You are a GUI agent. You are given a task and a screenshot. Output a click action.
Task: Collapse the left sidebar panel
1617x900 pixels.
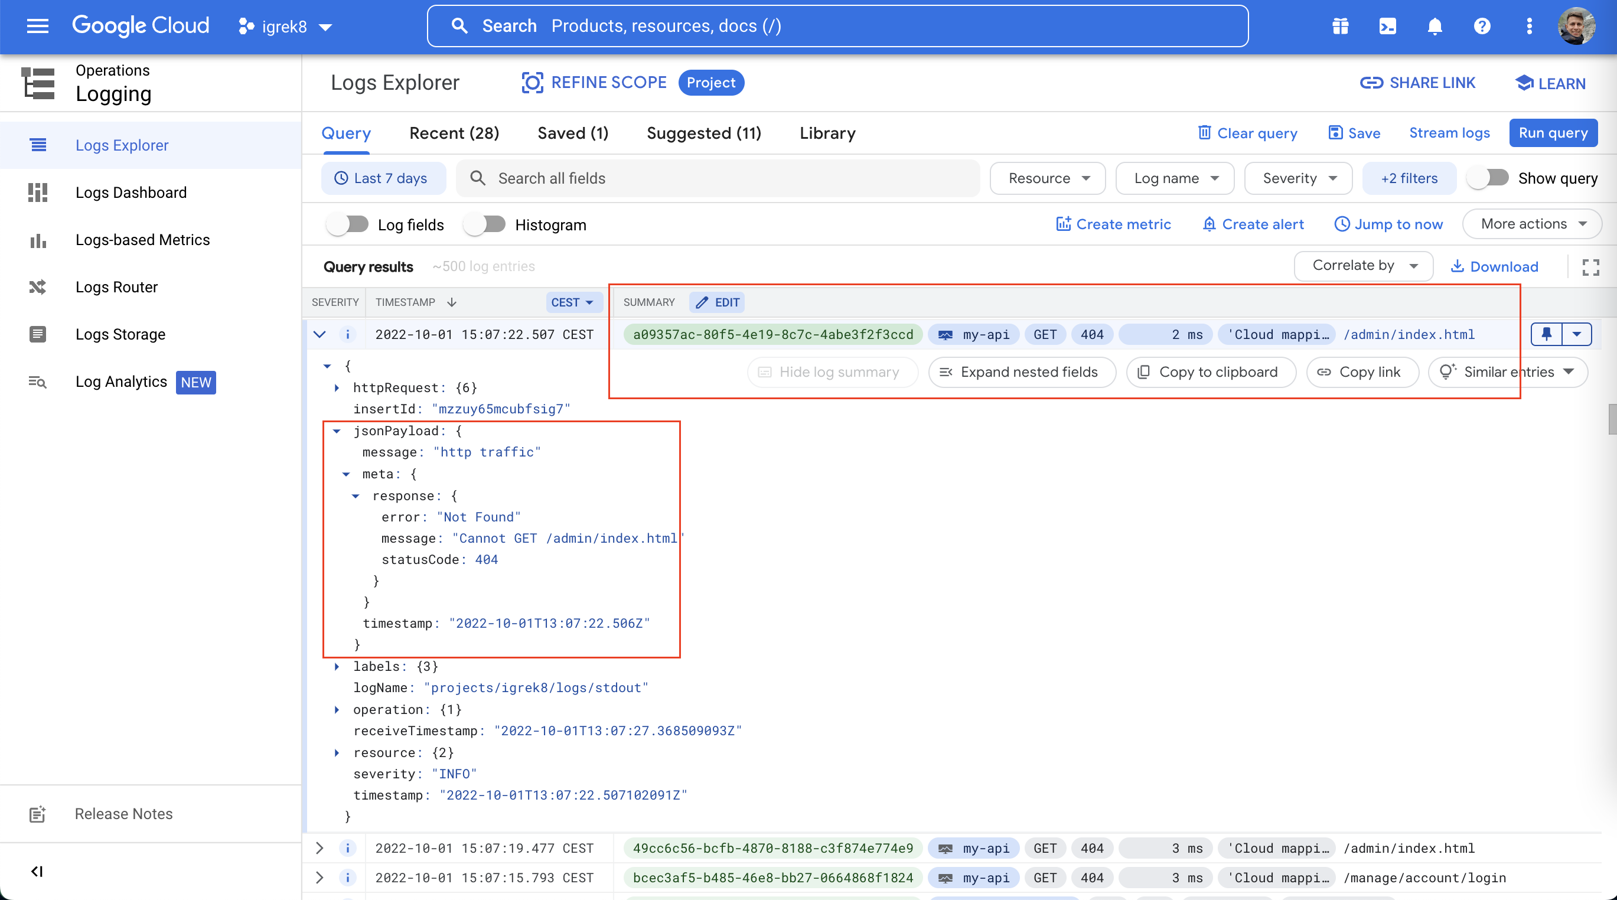tap(37, 871)
